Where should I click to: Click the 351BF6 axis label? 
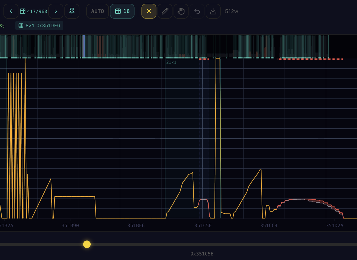(136, 226)
